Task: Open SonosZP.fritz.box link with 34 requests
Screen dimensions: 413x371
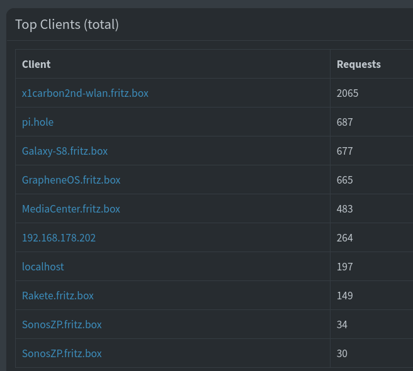Action: (62, 324)
